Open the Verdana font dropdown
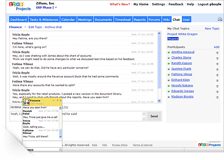The height and width of the screenshot is (160, 224). 16,107
